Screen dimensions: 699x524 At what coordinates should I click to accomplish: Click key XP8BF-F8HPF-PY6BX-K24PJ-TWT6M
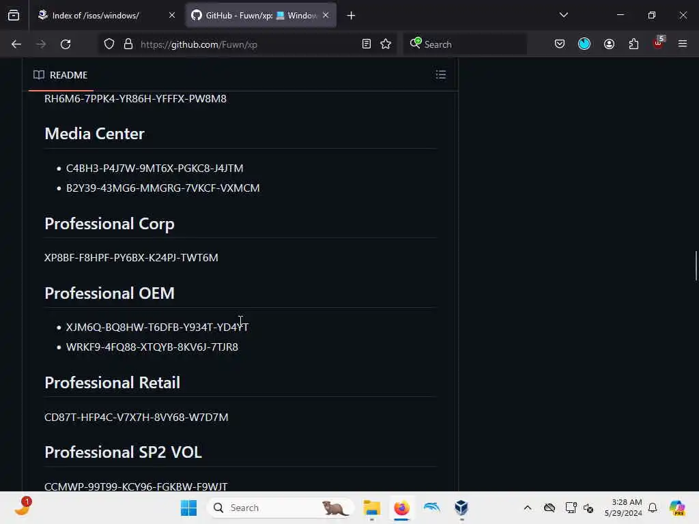tap(131, 257)
